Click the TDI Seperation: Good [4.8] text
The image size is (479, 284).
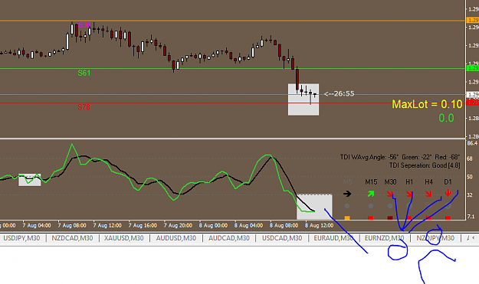(x=425, y=165)
